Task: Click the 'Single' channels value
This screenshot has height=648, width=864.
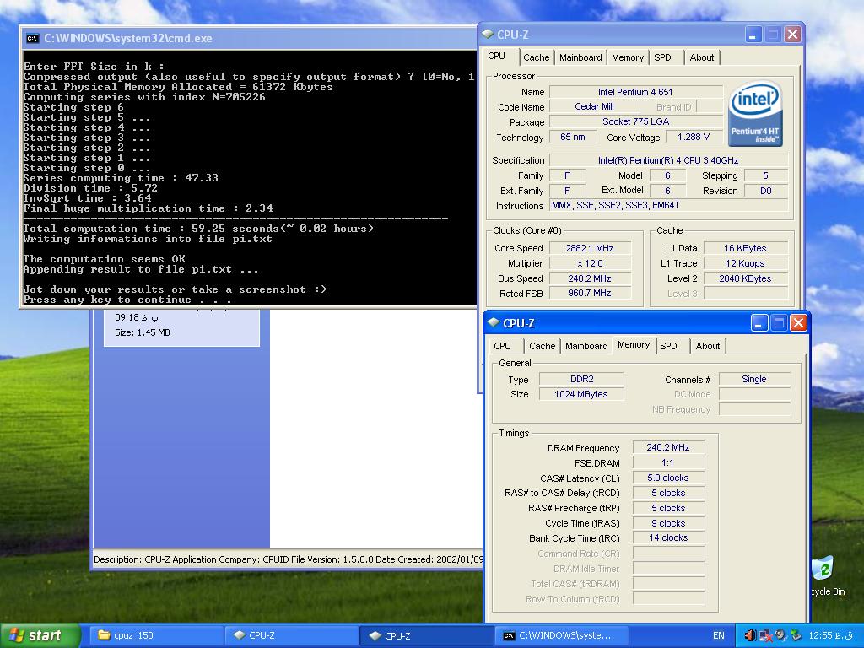Action: click(x=753, y=379)
